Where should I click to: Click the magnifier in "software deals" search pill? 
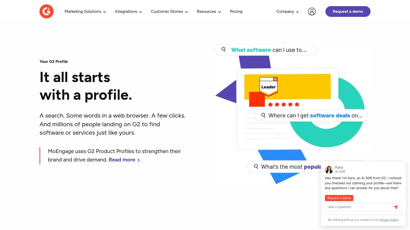point(263,115)
